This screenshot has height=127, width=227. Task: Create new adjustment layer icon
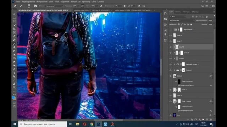tap(199, 120)
